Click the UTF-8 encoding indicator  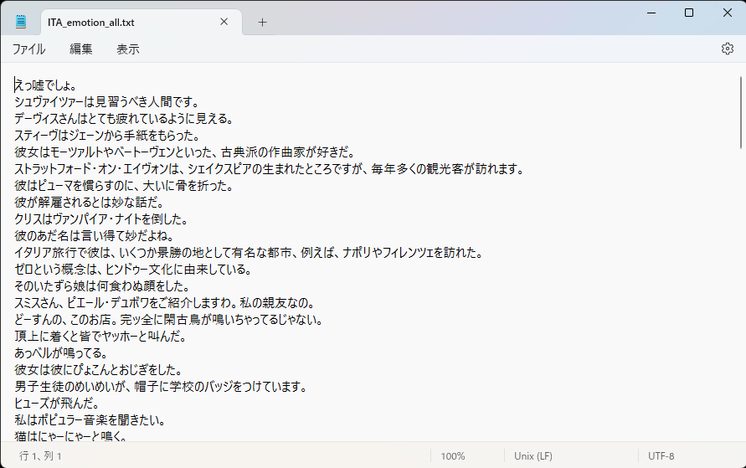click(x=661, y=456)
